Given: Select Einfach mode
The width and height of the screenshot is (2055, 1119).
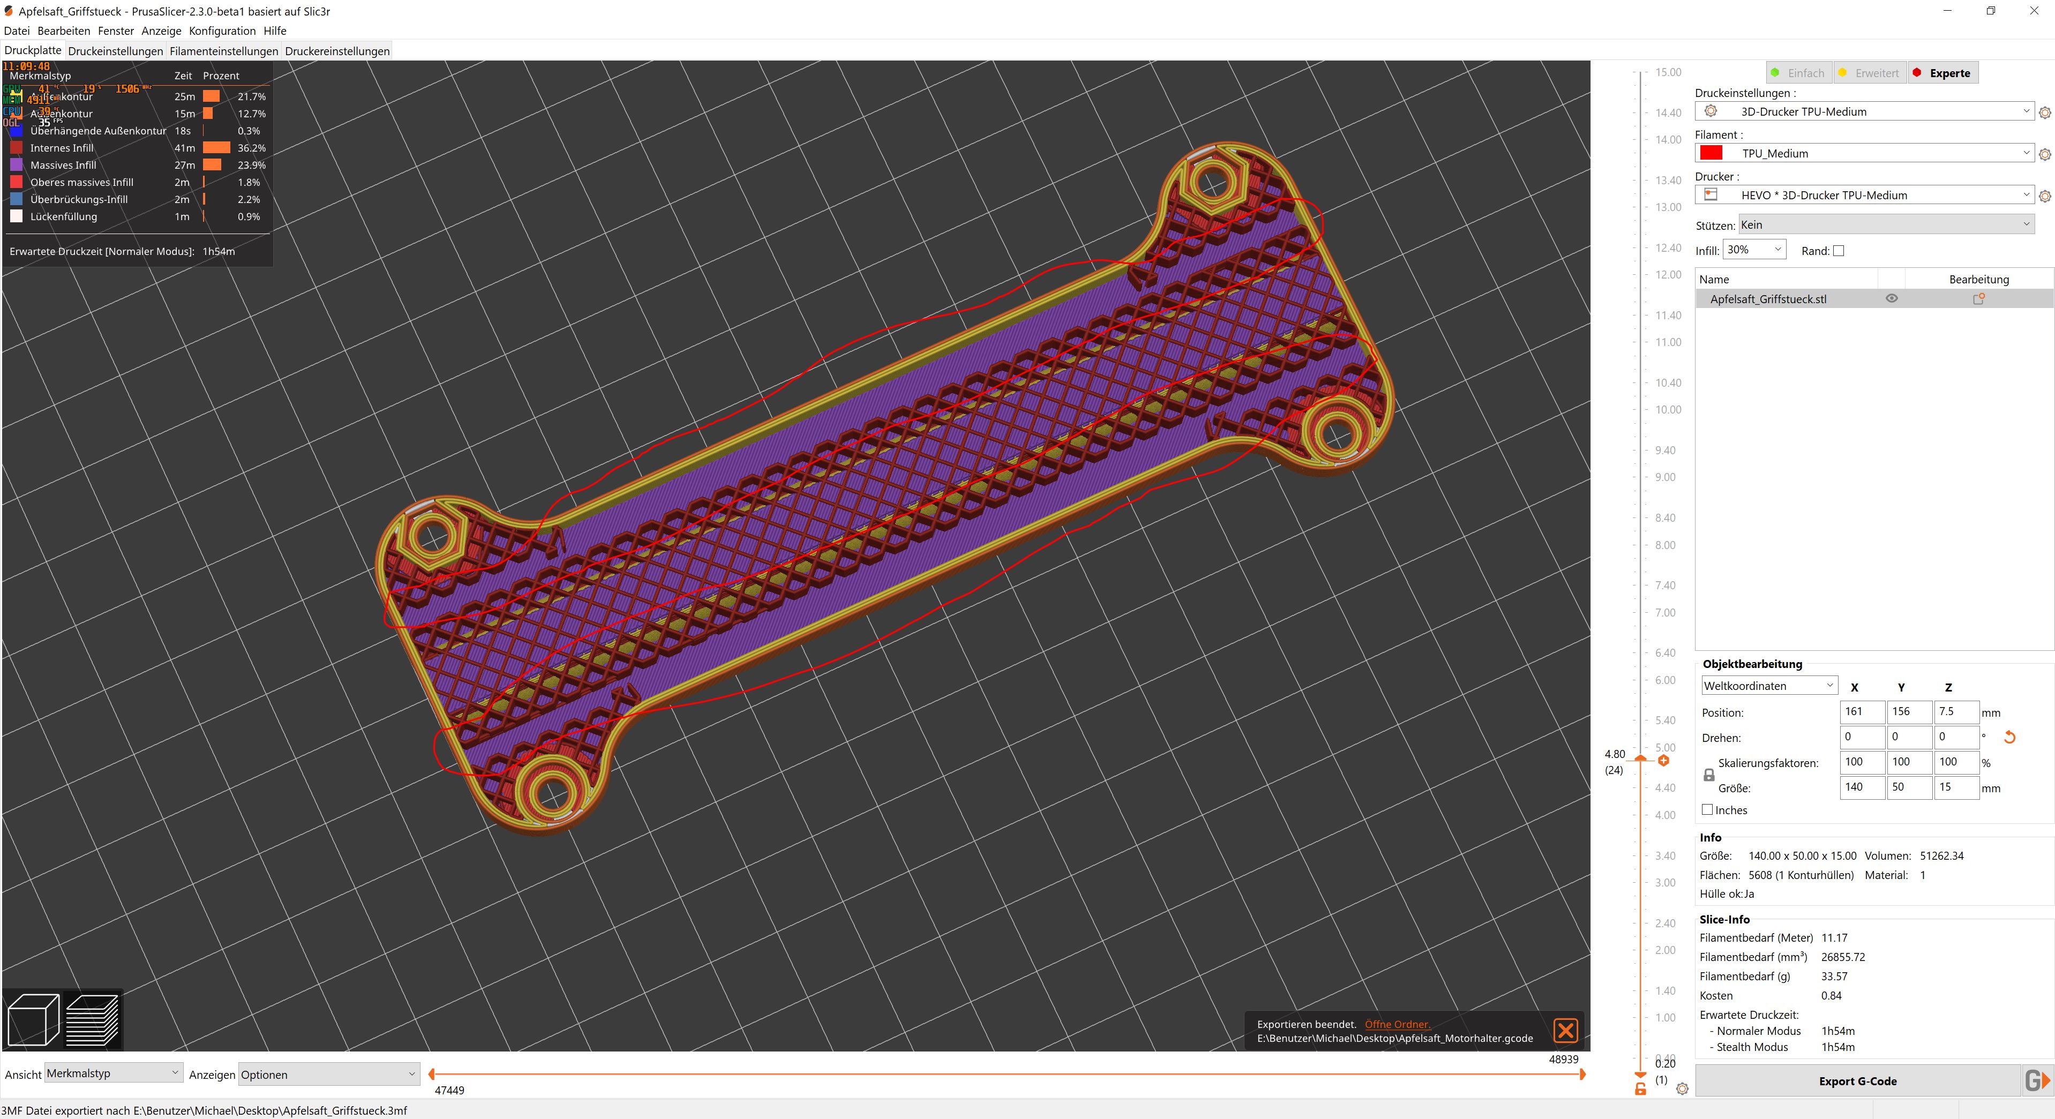Looking at the screenshot, I should click(1798, 72).
